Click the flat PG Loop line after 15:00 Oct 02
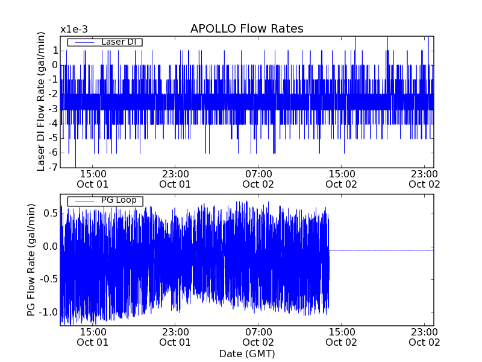The height and width of the screenshot is (362, 482). point(380,250)
